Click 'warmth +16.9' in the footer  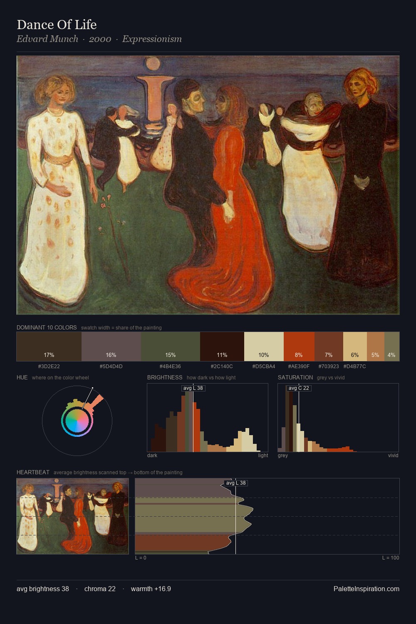[151, 589]
